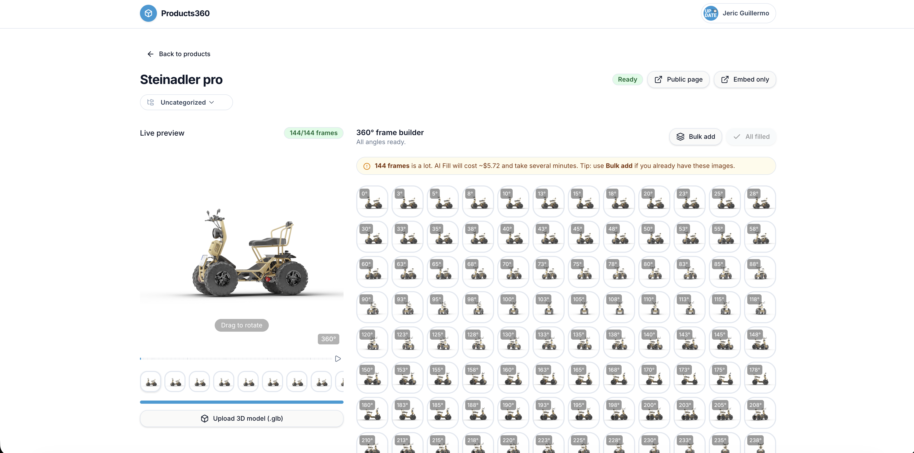The width and height of the screenshot is (914, 453).
Task: Select the 0° frame thumbnail
Action: coord(372,201)
